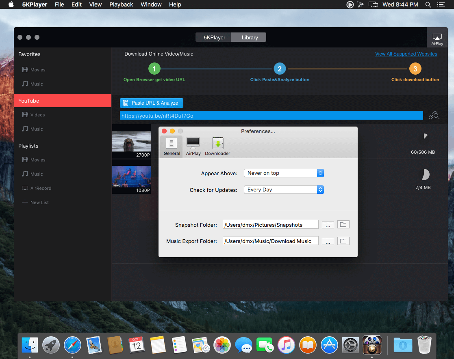
Task: Click the 2700P video thumbnail
Action: [131, 141]
